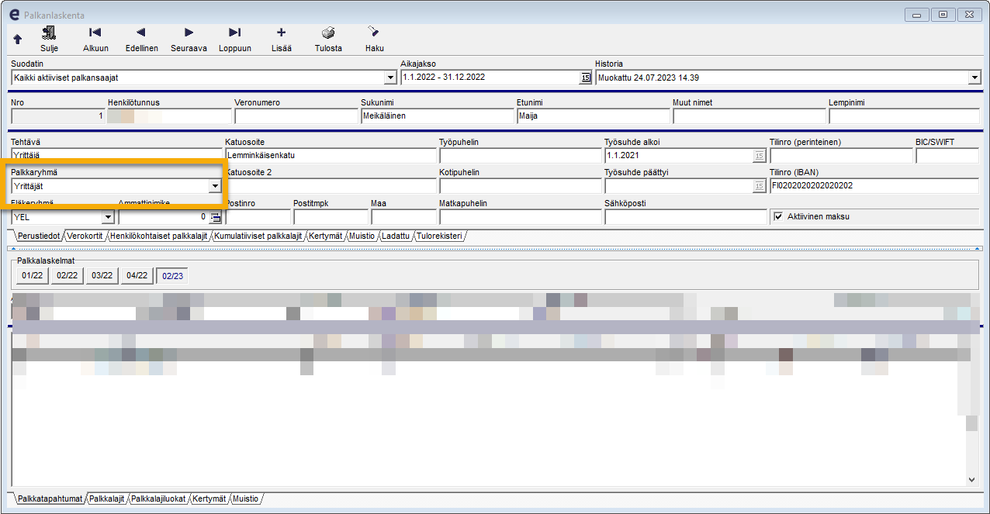The image size is (990, 514).
Task: Click the Veronumero input field
Action: pos(296,116)
